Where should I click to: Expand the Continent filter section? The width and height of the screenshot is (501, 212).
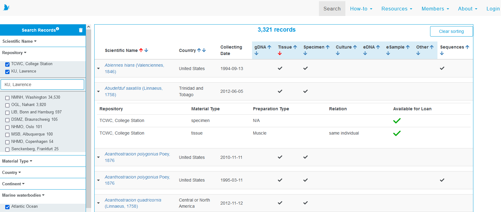(x=13, y=184)
